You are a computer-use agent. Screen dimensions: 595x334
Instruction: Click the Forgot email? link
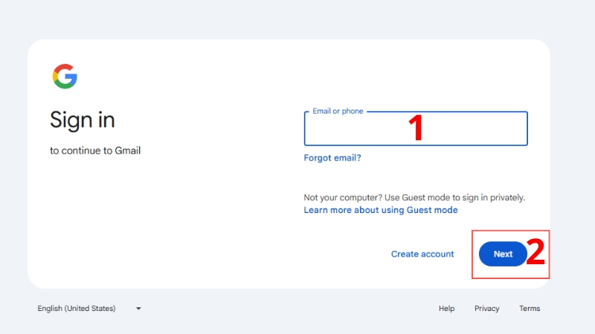[x=332, y=157]
